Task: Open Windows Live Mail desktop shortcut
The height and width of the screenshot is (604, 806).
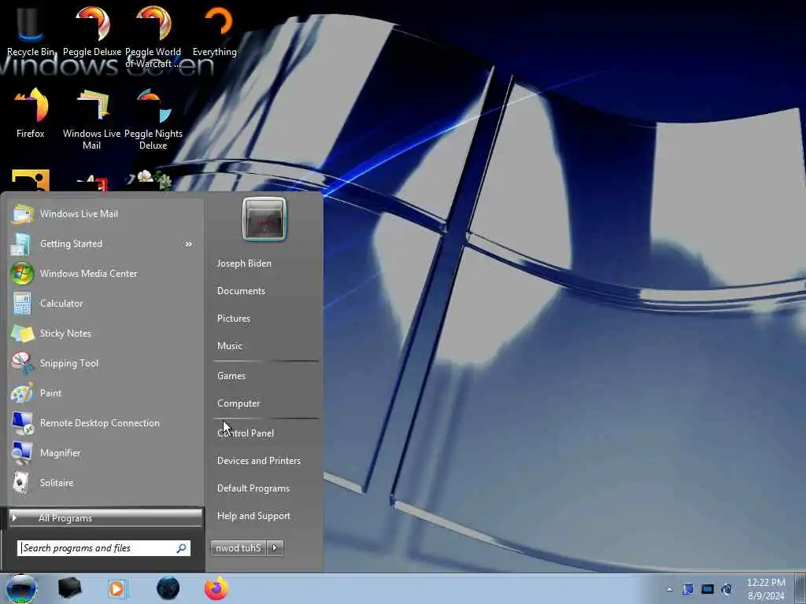Action: (x=92, y=118)
